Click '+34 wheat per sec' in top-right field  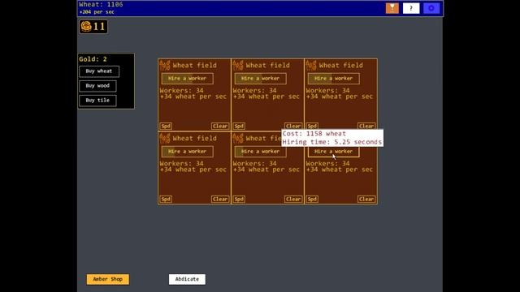(340, 97)
